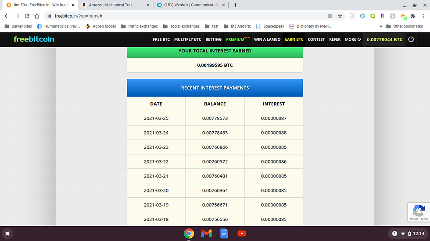Open the Chrome three-dot menu
This screenshot has width=430, height=241.
point(423,16)
